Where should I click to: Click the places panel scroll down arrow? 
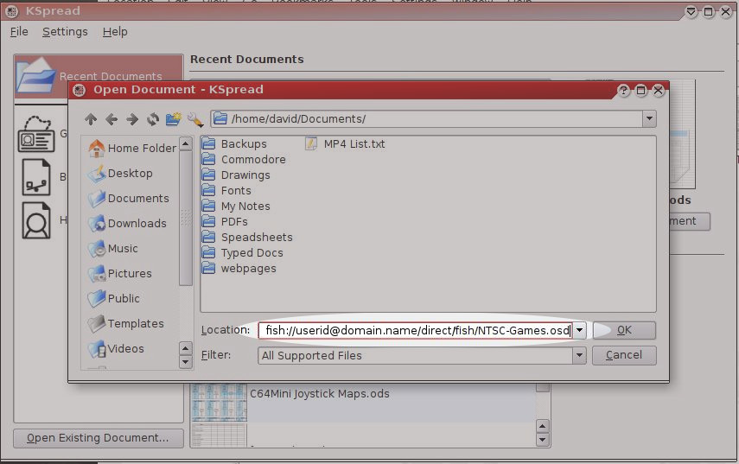(186, 362)
